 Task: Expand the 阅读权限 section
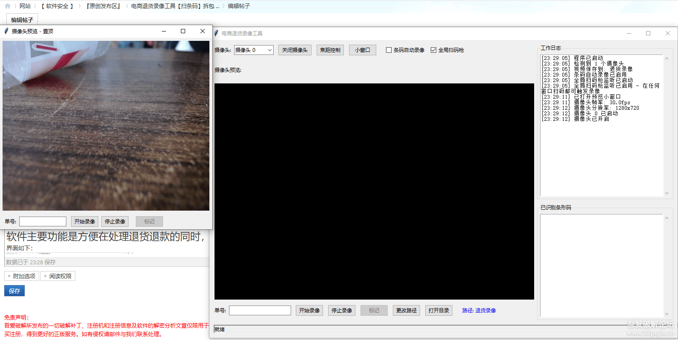(58, 276)
